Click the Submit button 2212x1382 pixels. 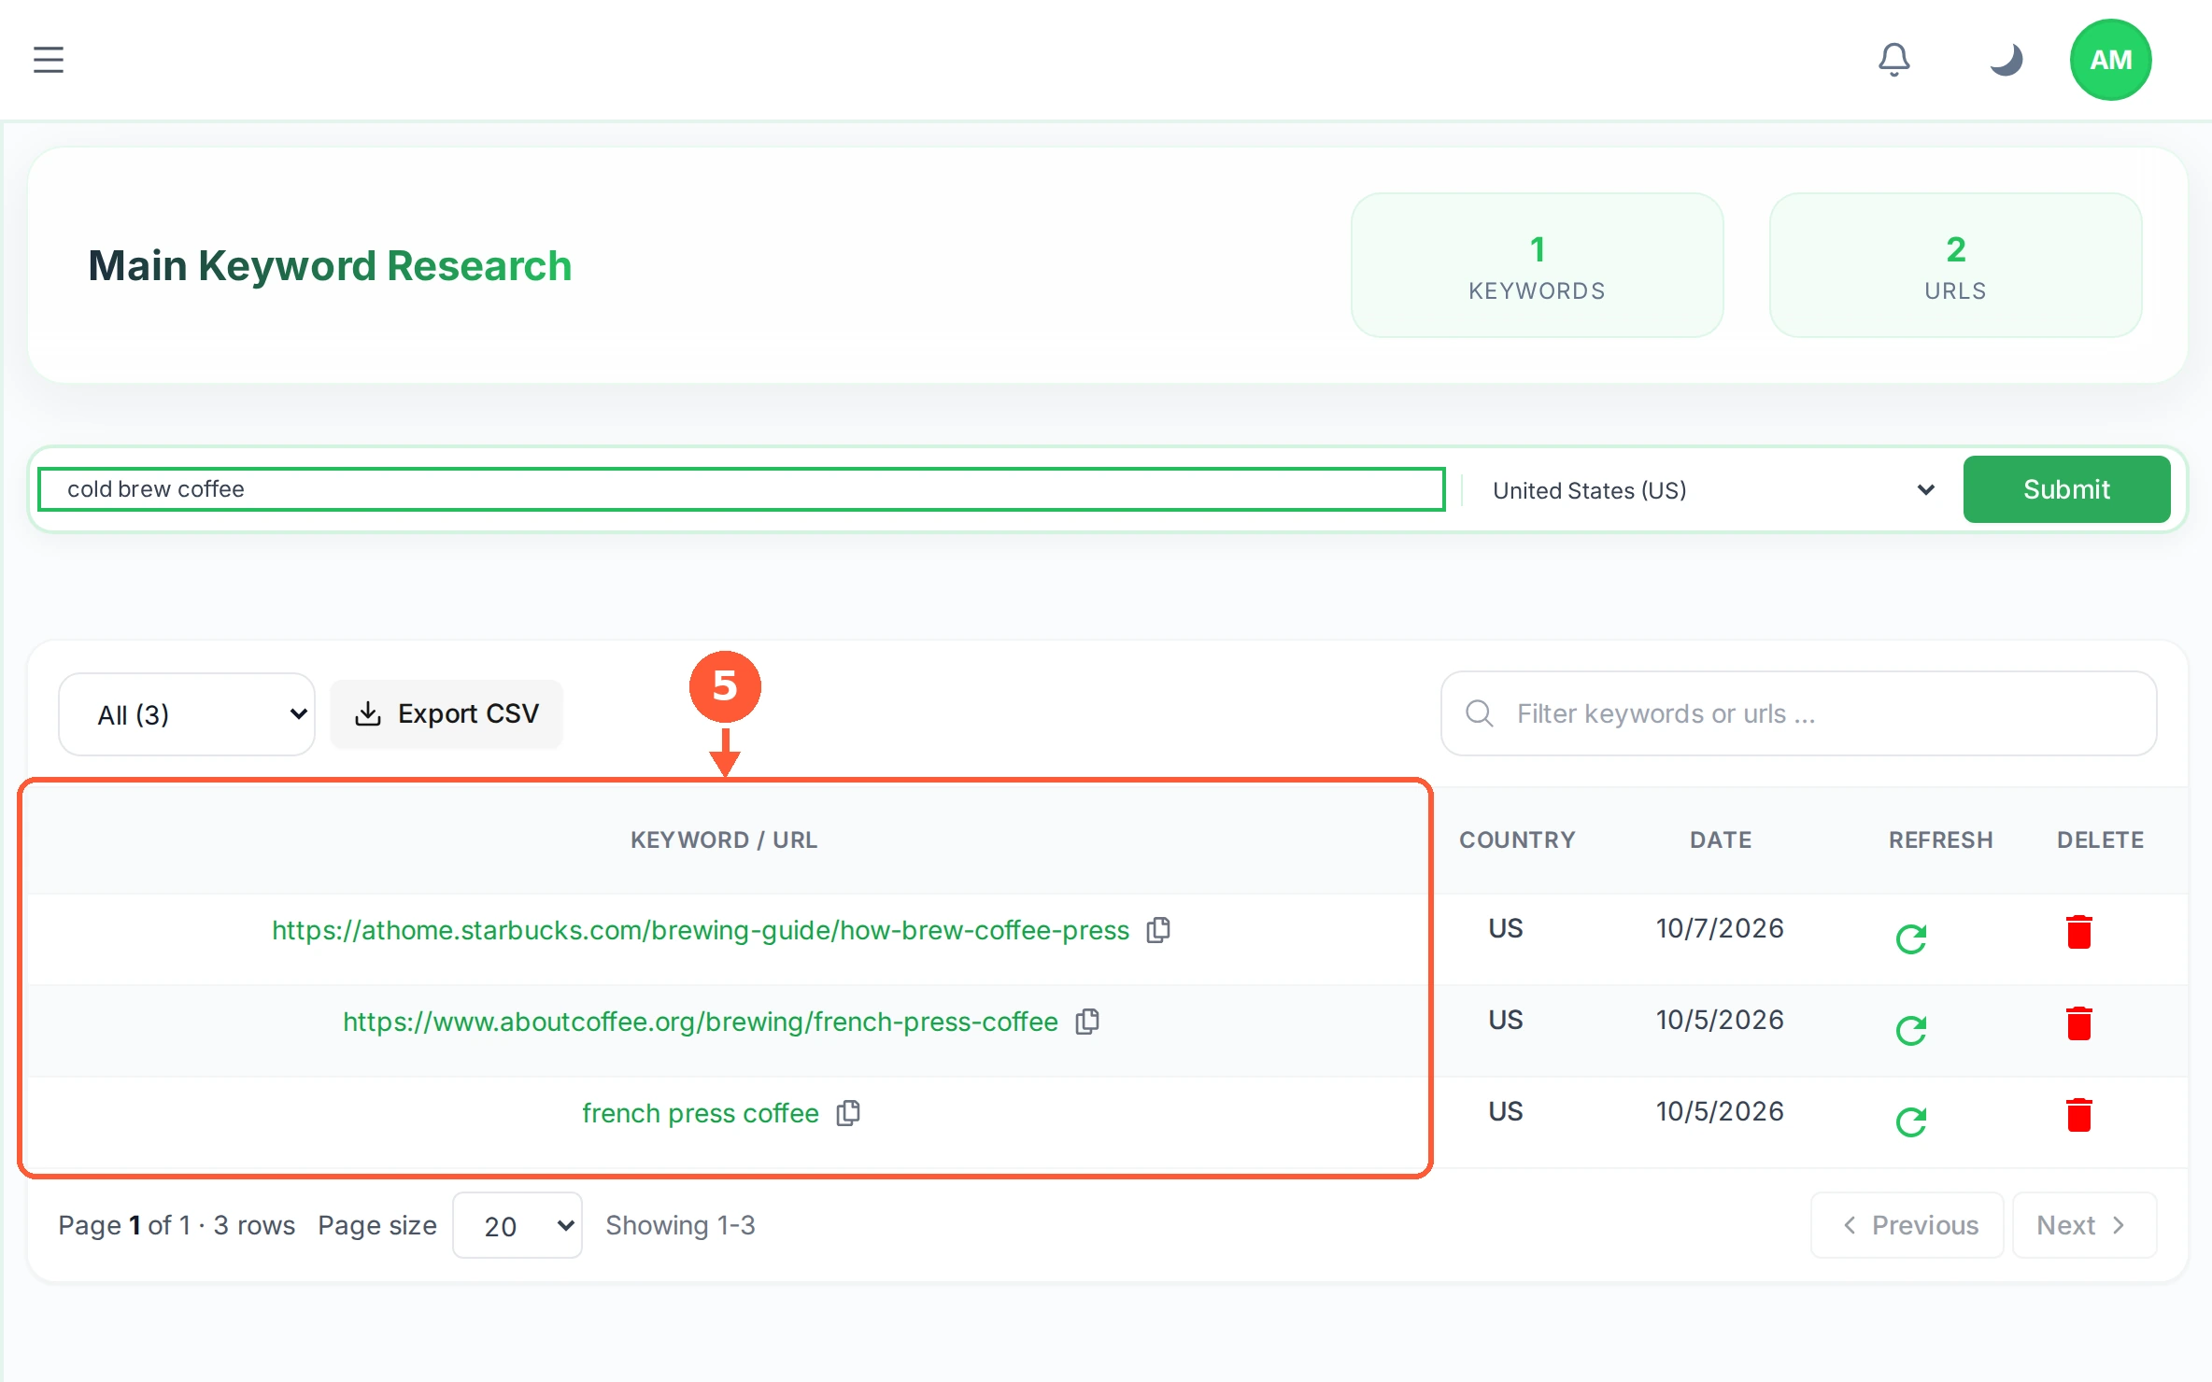(2066, 489)
